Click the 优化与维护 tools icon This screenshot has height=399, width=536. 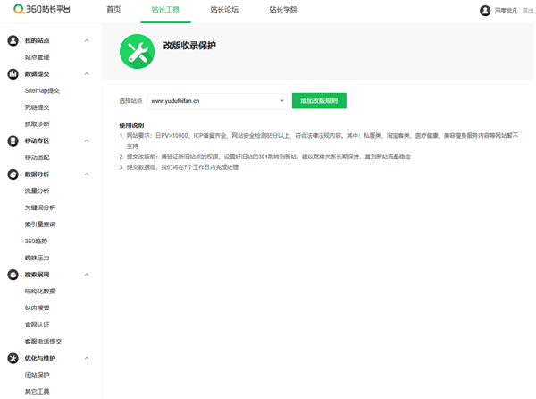click(x=13, y=358)
